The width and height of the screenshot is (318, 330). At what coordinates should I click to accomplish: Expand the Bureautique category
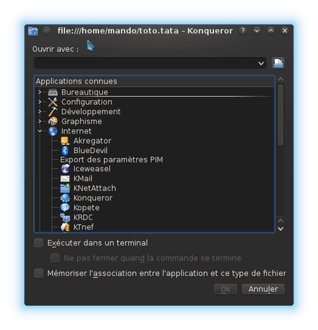(40, 92)
